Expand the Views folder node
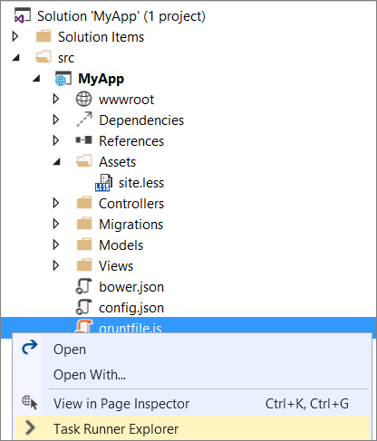Screen dimensions: 377x441 56,265
